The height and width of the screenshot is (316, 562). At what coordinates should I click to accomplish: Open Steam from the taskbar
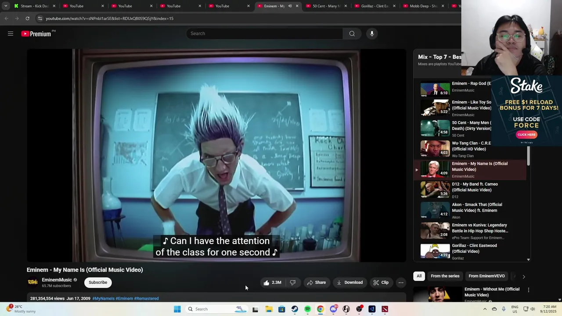point(295,309)
